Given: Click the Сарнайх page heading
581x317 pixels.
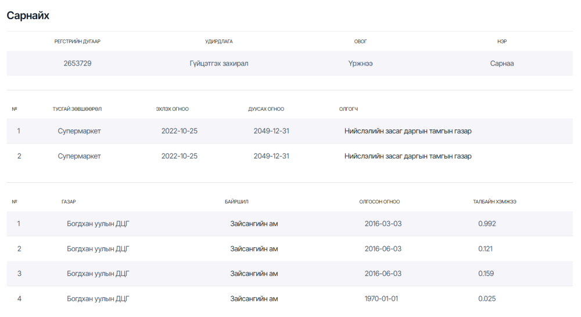Looking at the screenshot, I should point(28,16).
